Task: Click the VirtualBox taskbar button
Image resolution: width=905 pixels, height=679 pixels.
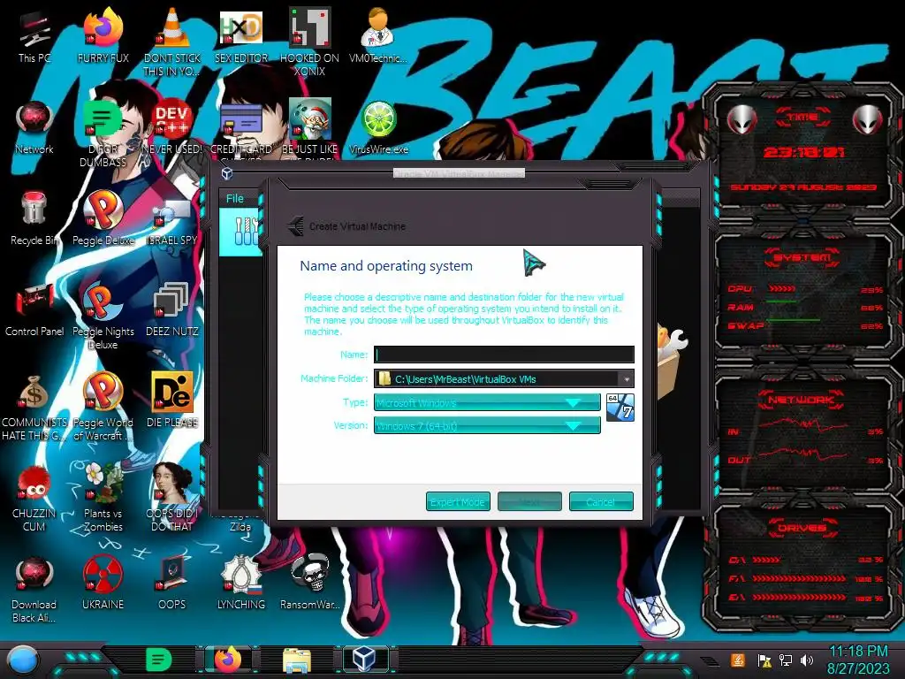Action: point(364,659)
